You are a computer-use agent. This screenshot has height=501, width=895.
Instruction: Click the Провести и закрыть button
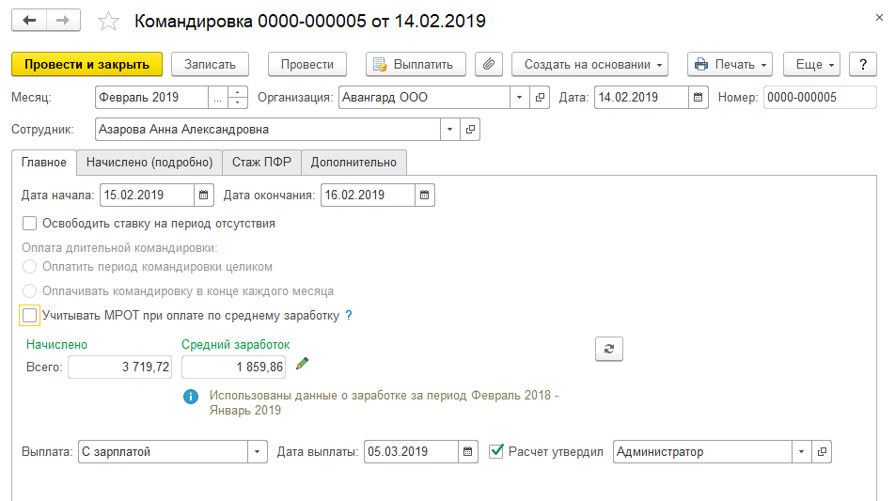click(86, 64)
